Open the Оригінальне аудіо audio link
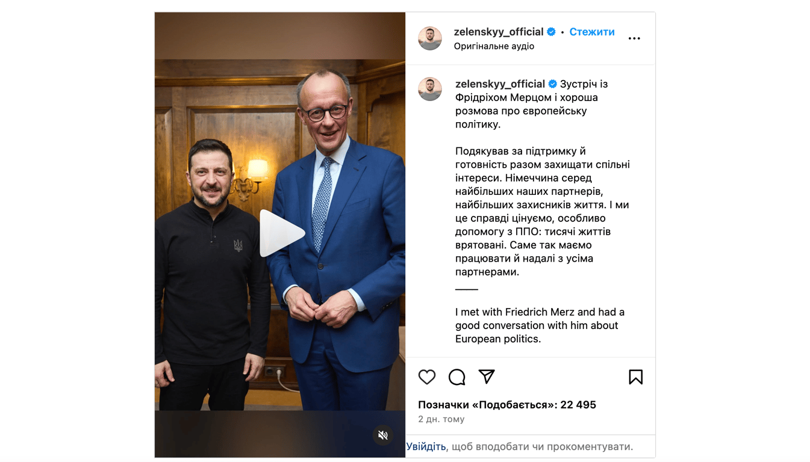The height and width of the screenshot is (462, 810). click(x=494, y=46)
